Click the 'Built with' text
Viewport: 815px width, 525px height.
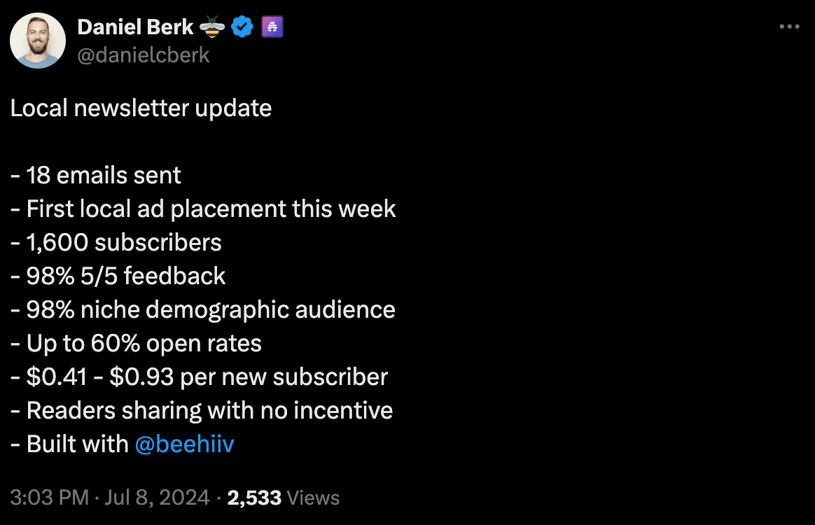[x=78, y=444]
